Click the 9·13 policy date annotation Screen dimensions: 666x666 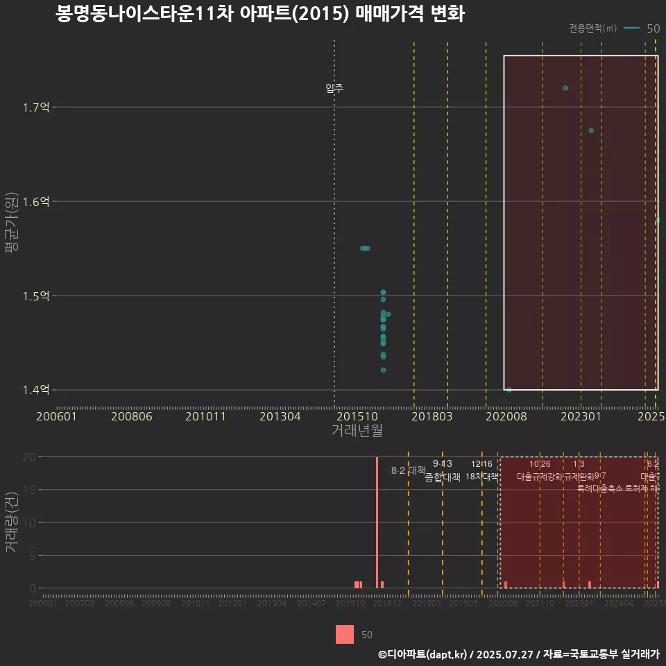pyautogui.click(x=442, y=463)
